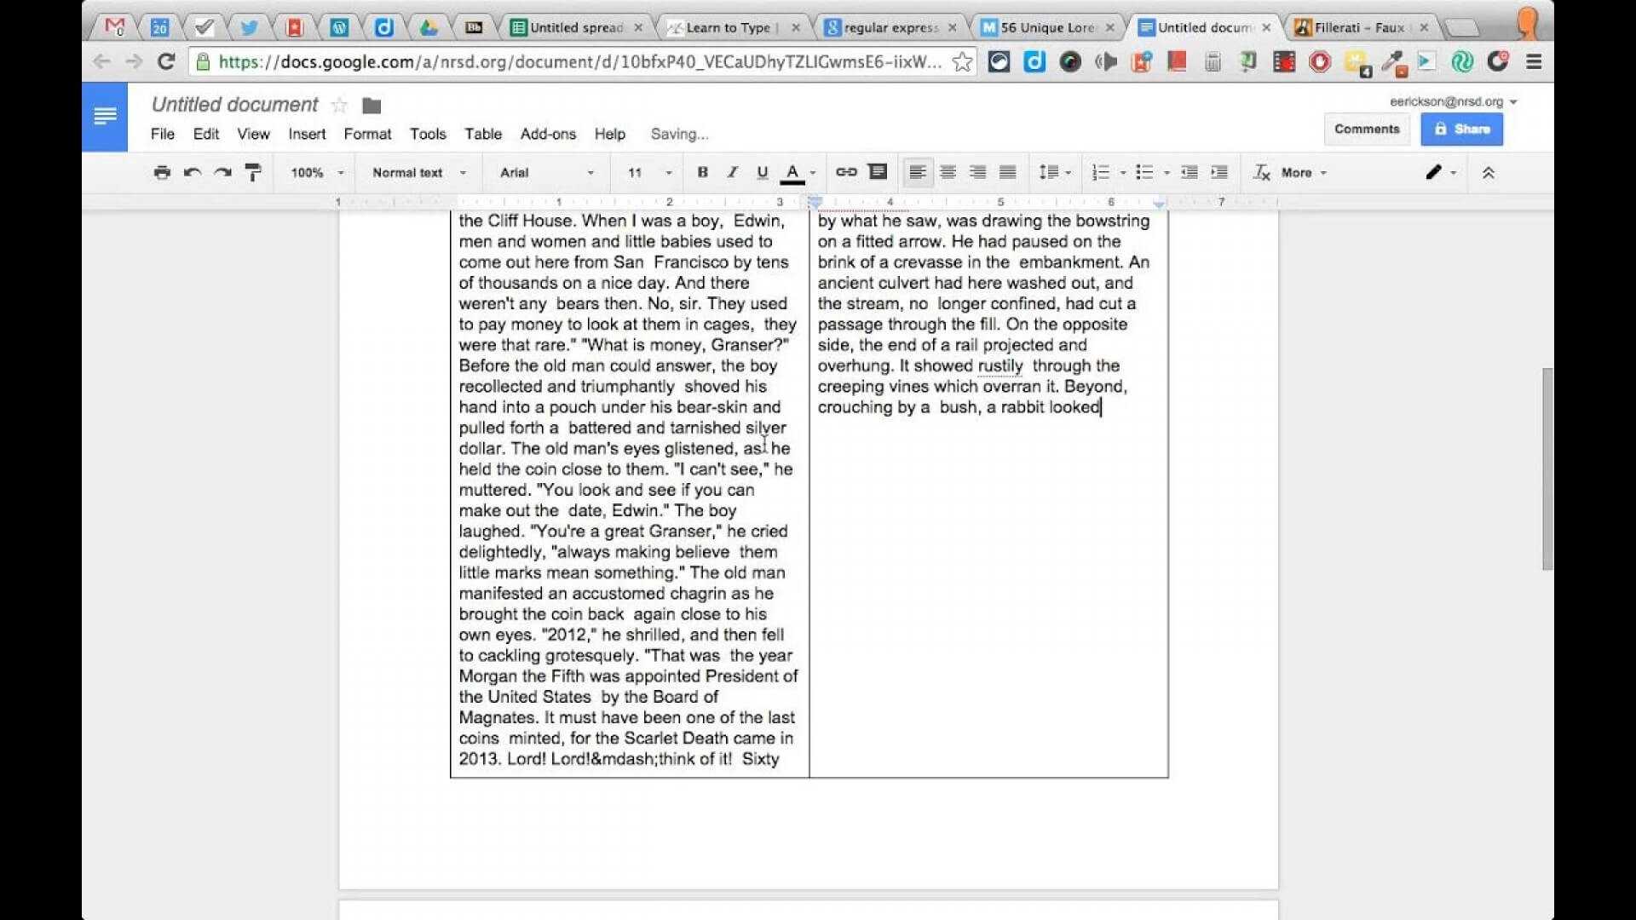Screen dimensions: 1636x920
Task: Click the Bold formatting icon
Action: (x=702, y=172)
